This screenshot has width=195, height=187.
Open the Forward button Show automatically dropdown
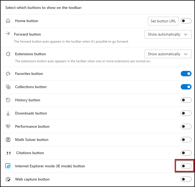pyautogui.click(x=168, y=34)
